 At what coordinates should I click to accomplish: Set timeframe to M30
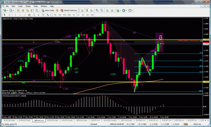click(69, 15)
